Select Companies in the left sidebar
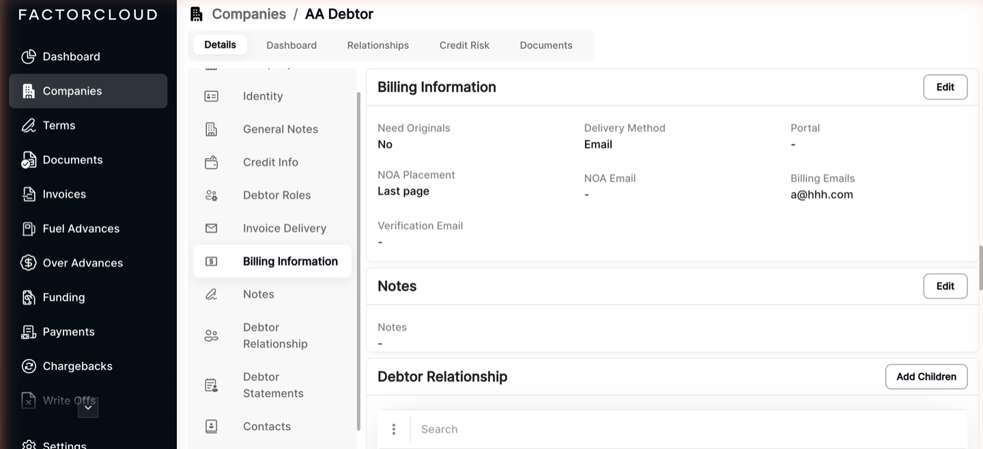This screenshot has width=983, height=449. pos(88,91)
